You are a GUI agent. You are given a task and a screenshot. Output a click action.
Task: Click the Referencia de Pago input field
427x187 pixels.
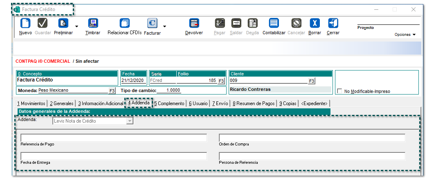[114, 138]
